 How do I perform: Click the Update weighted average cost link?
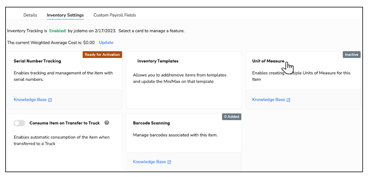click(x=106, y=42)
